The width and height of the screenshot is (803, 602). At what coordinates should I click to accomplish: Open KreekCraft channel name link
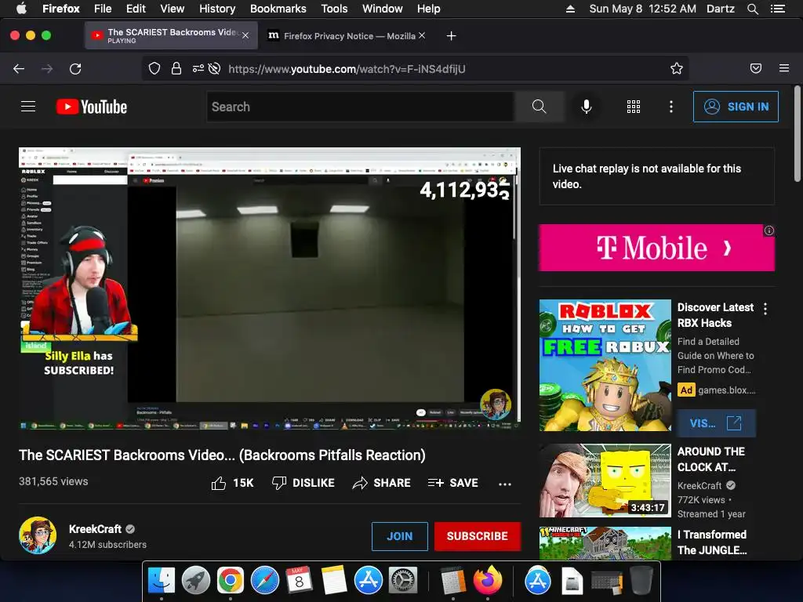pos(95,529)
